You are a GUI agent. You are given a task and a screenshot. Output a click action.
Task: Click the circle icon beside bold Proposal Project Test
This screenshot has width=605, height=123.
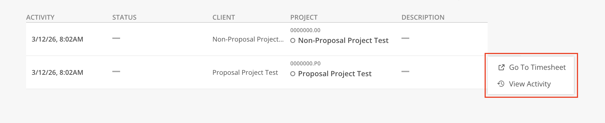point(293,74)
